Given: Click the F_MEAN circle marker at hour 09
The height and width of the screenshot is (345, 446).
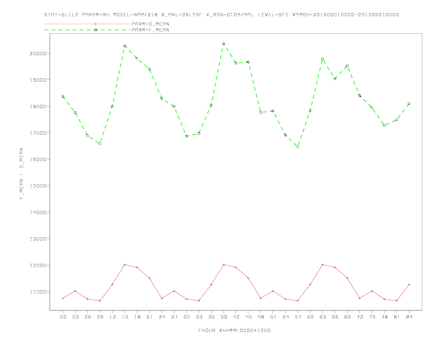Looking at the screenshot, I should tap(100, 144).
